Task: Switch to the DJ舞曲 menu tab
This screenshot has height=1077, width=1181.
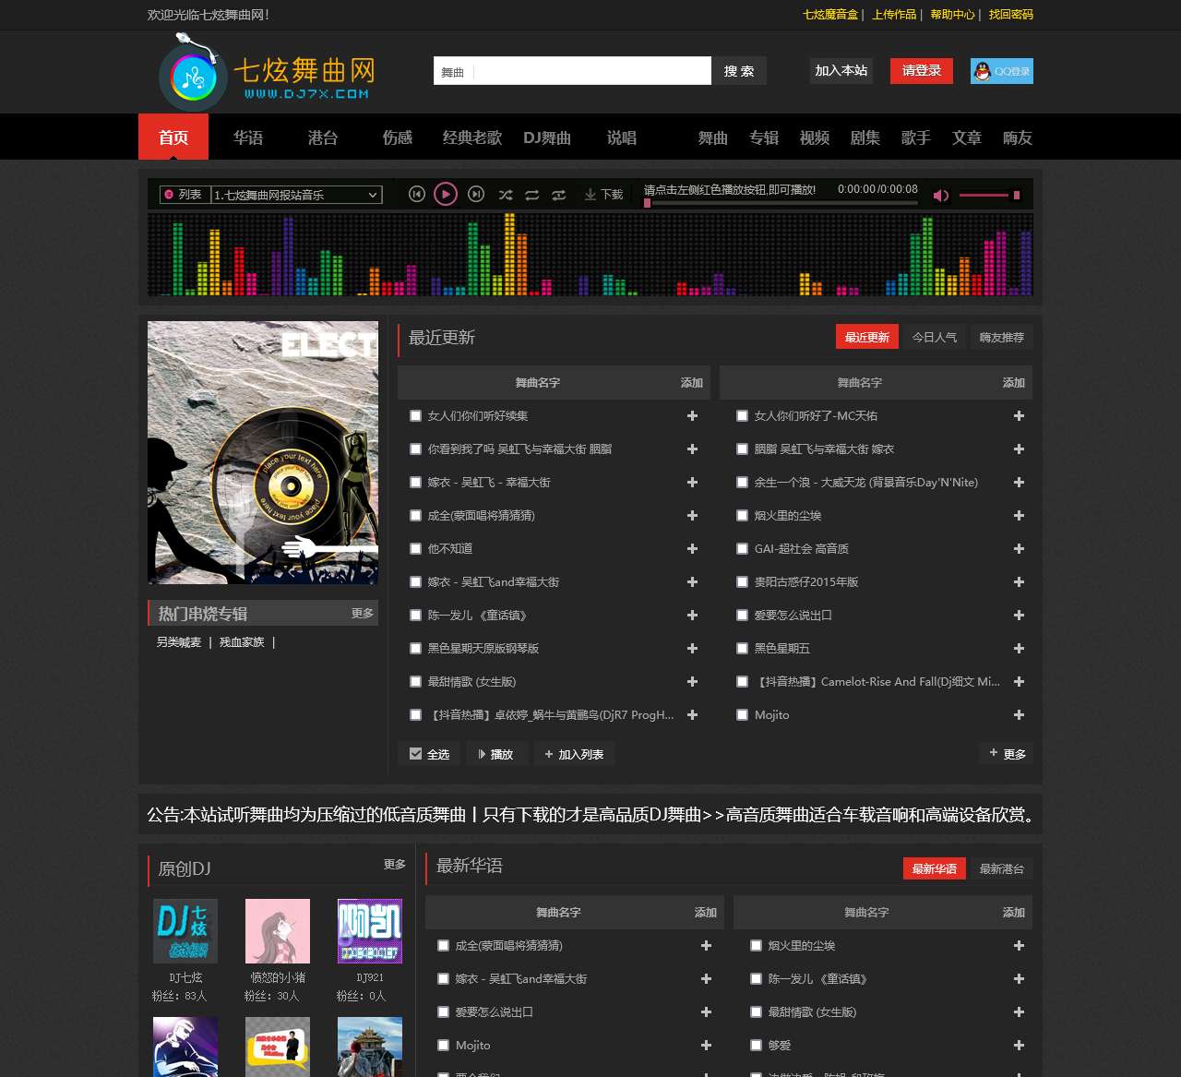Action: 548,137
